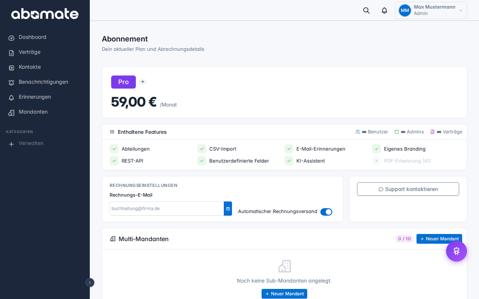Click the Support kontaktieren button

click(x=408, y=189)
